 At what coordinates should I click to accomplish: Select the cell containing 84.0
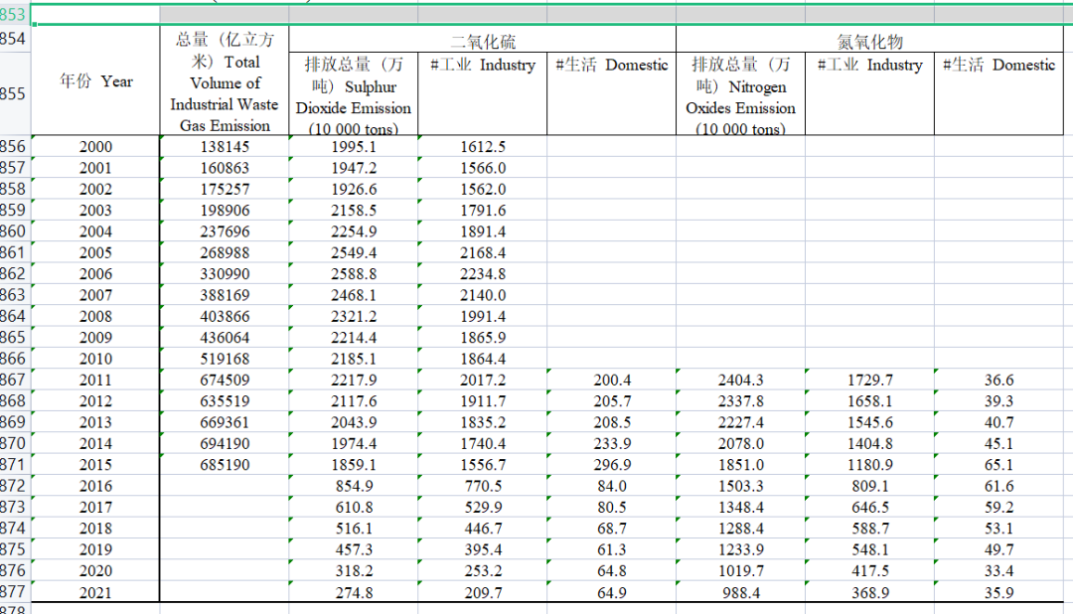[612, 486]
